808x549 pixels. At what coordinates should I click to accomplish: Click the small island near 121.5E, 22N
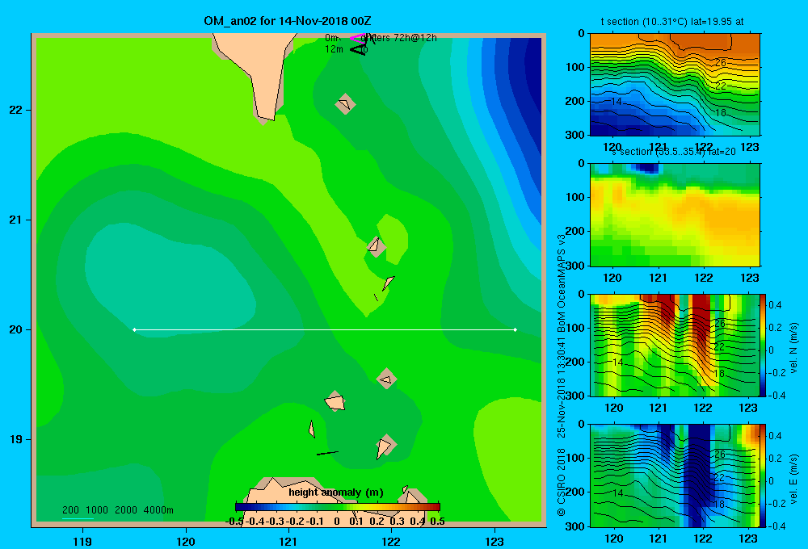345,104
